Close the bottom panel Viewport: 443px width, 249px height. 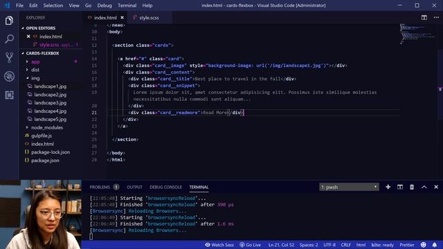click(436, 187)
